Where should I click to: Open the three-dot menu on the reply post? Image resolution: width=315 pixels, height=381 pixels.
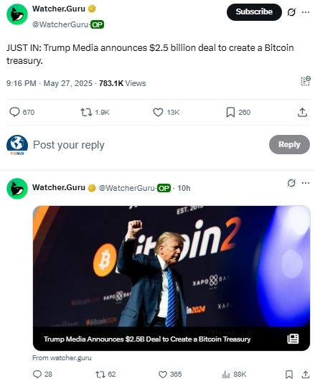pos(306,183)
